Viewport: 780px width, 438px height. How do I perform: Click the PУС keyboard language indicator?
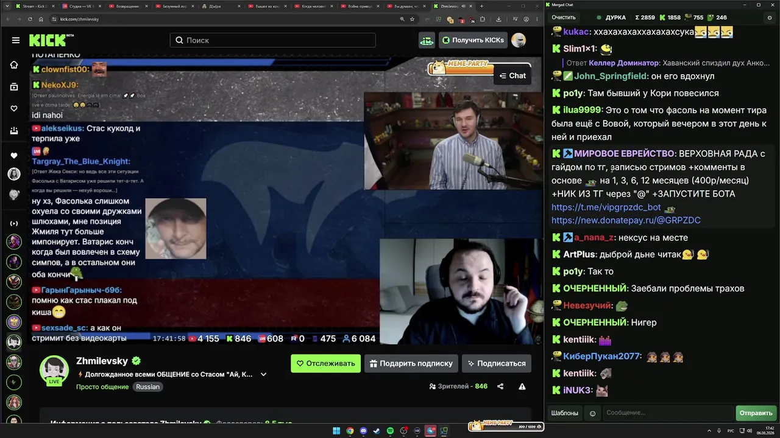pos(731,431)
